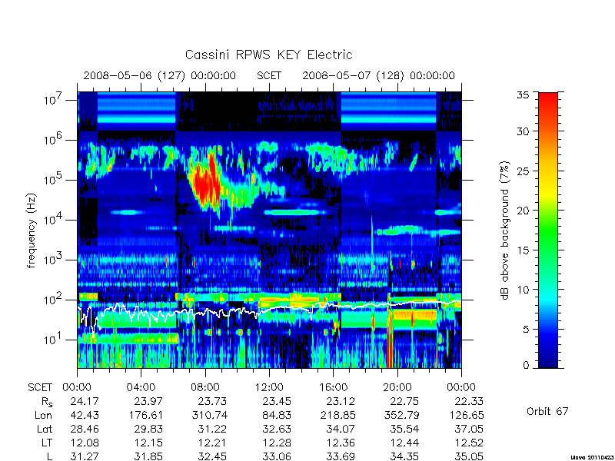The width and height of the screenshot is (615, 461).
Task: Click the SCET time value "20:00"
Action: (397, 388)
